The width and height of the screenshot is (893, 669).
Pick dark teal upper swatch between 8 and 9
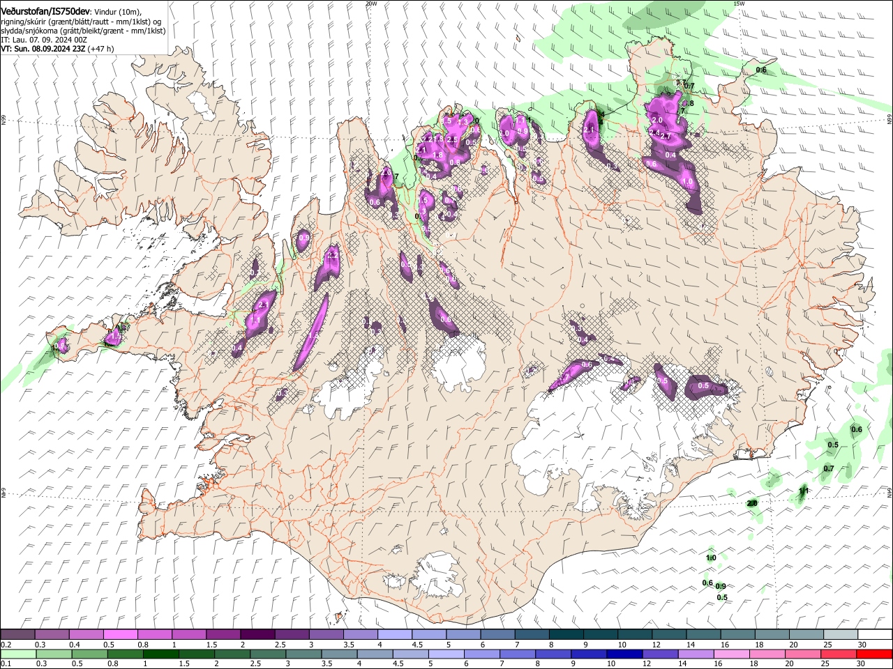click(566, 635)
